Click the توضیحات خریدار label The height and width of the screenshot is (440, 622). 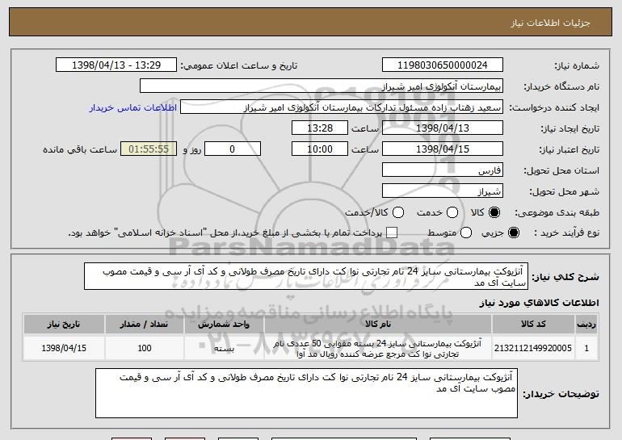(x=561, y=394)
